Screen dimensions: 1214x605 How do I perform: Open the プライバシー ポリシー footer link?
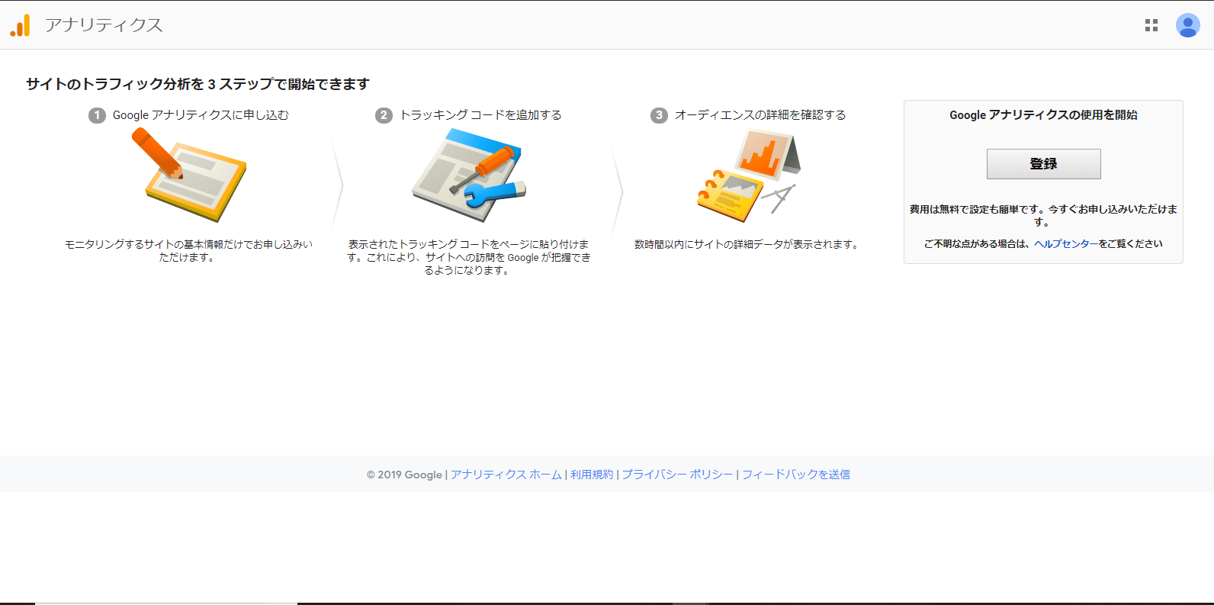click(677, 475)
